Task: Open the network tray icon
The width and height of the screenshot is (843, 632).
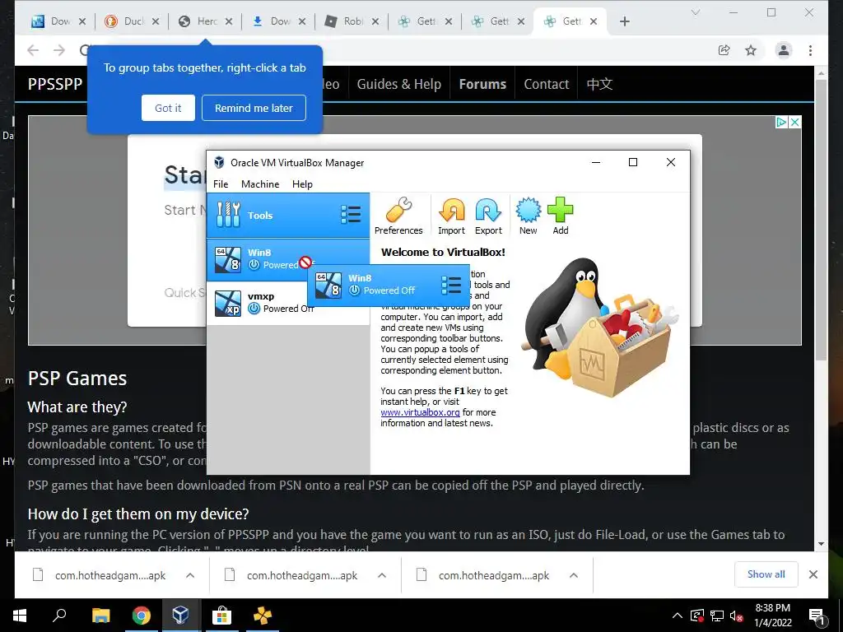Action: tap(717, 616)
